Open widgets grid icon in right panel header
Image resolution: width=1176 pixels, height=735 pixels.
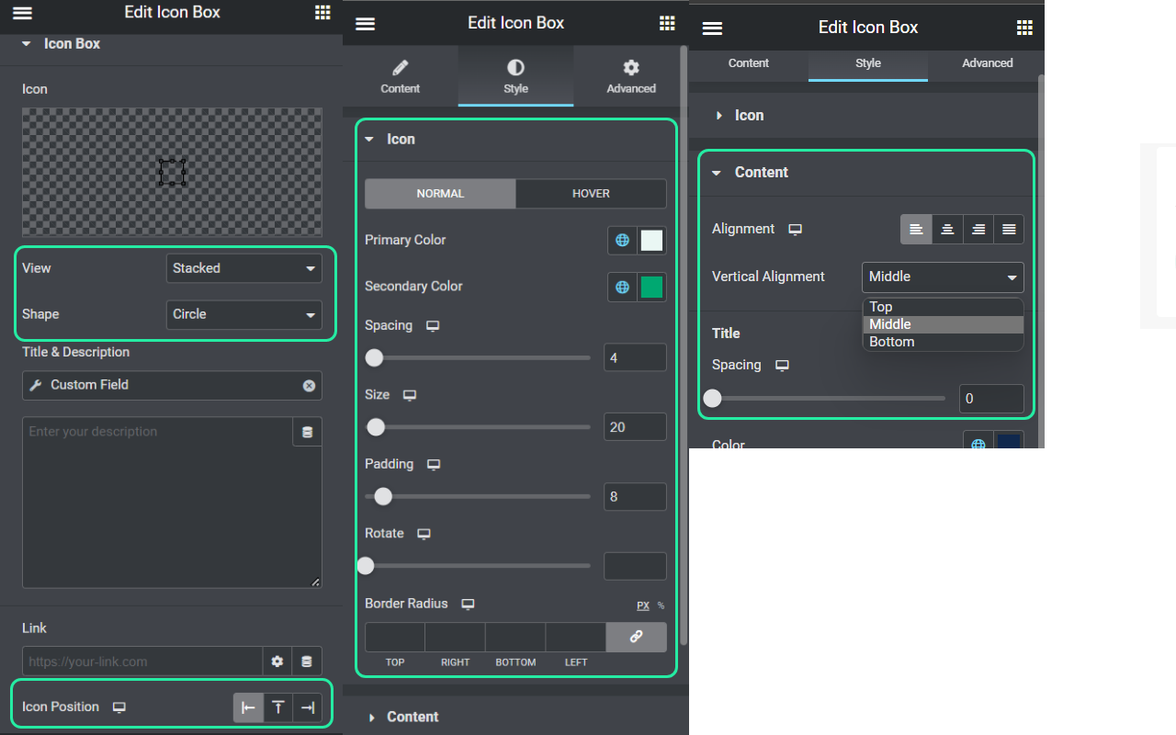click(1024, 28)
